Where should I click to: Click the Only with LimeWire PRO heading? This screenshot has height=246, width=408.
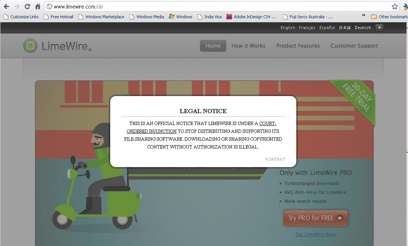[316, 173]
